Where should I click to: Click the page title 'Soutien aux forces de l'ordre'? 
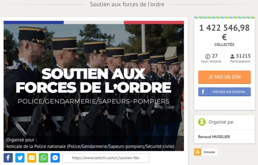click(x=127, y=4)
